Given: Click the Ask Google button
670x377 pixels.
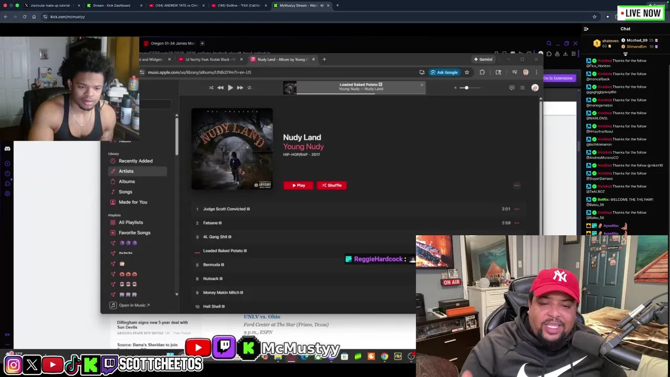Looking at the screenshot, I should 444,72.
